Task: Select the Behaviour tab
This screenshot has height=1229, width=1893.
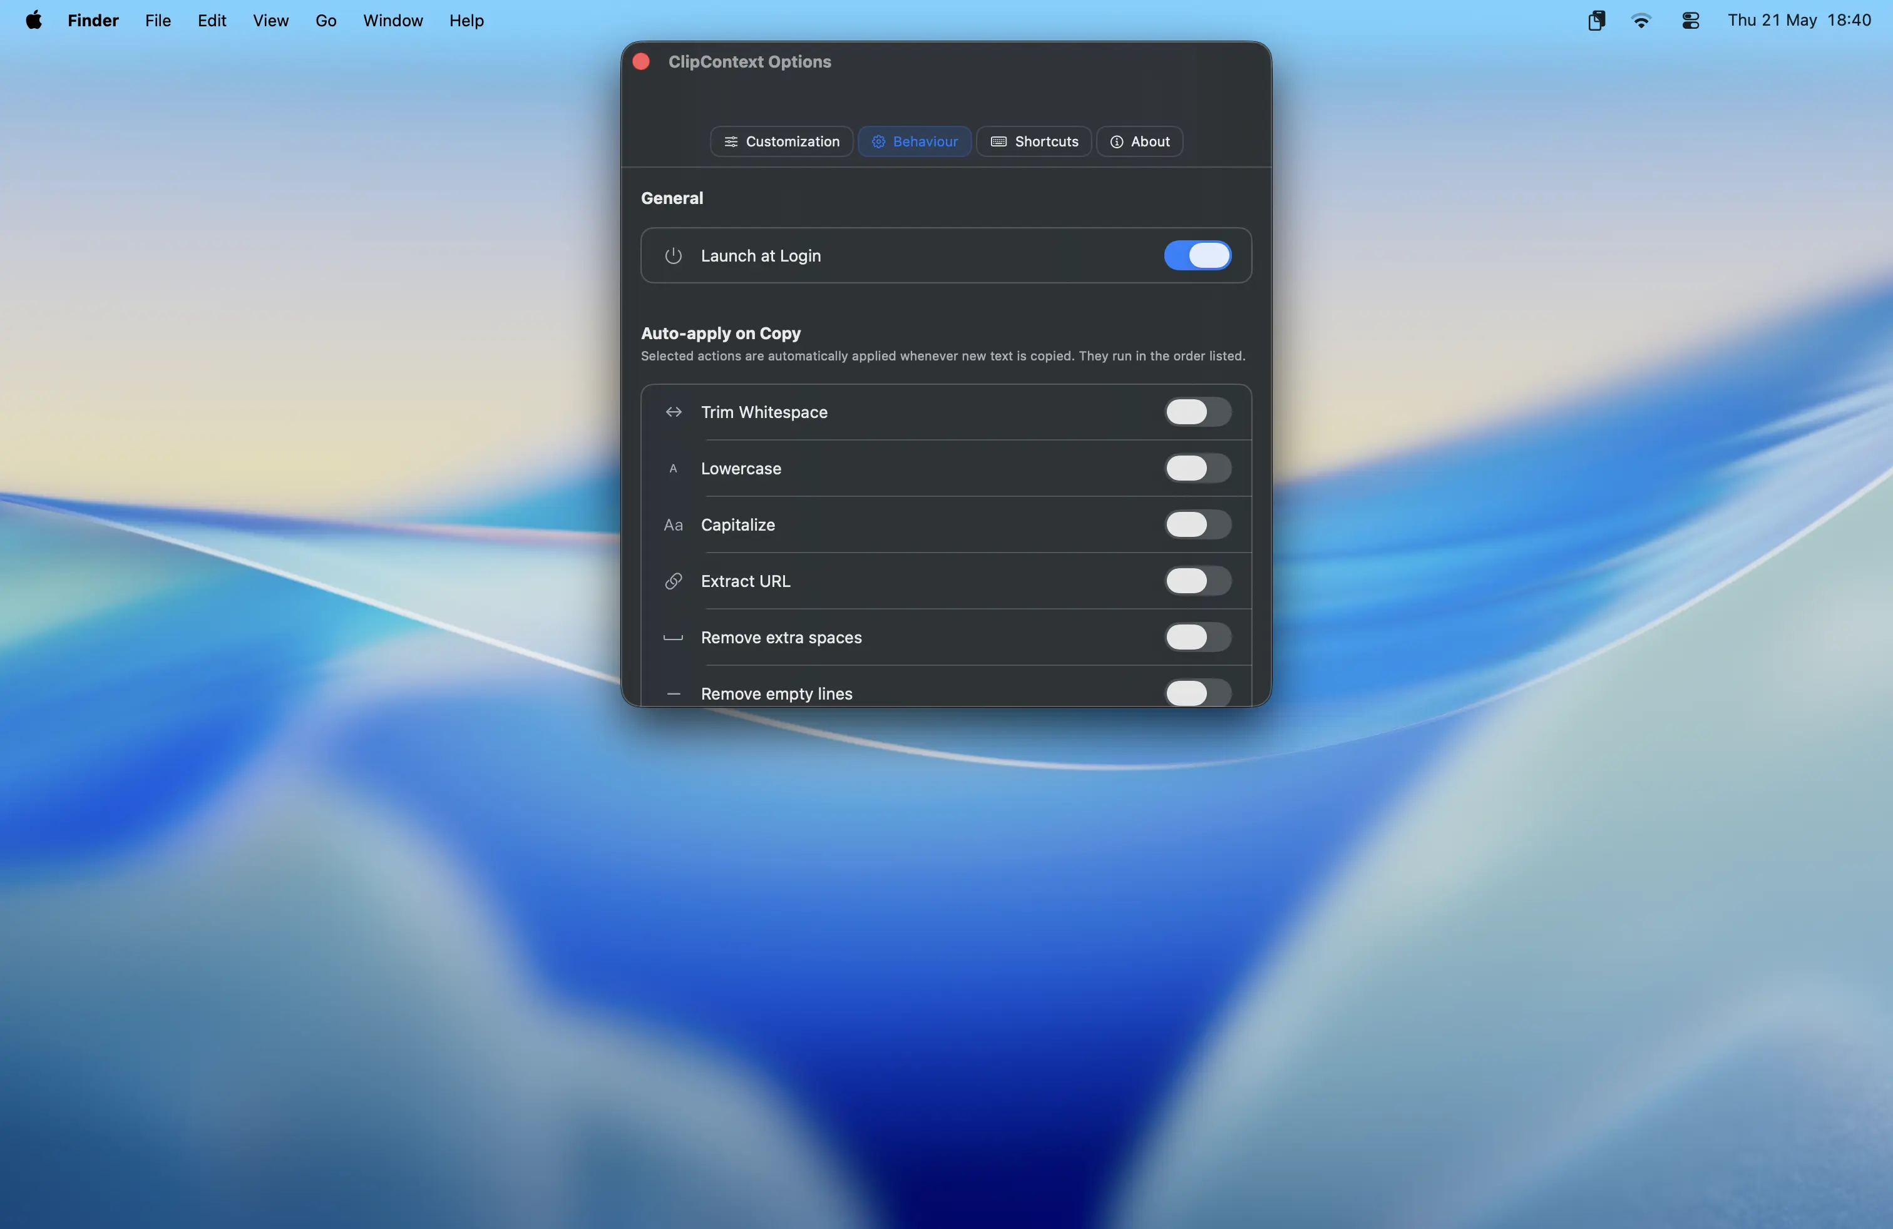Action: [914, 141]
